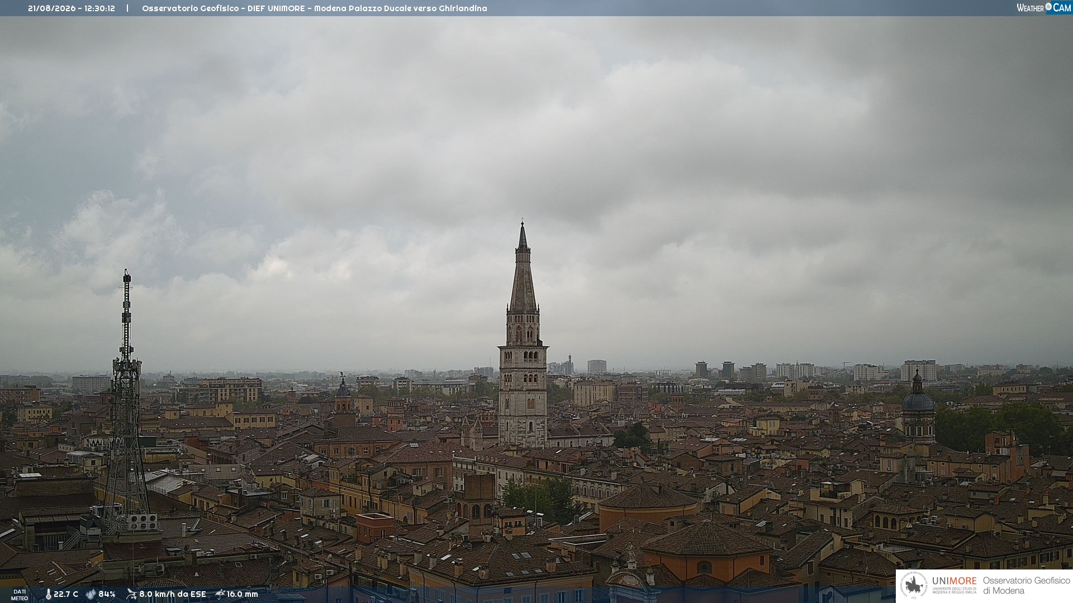Click the water drops humidity icon
Screen dimensions: 1073x603
click(x=91, y=594)
